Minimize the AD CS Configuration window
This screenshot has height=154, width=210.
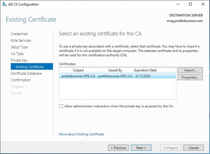[178, 4]
